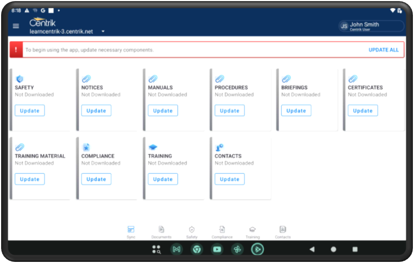Click the Contacts person icon in card
Screen dimensions: 414x263
(219, 147)
